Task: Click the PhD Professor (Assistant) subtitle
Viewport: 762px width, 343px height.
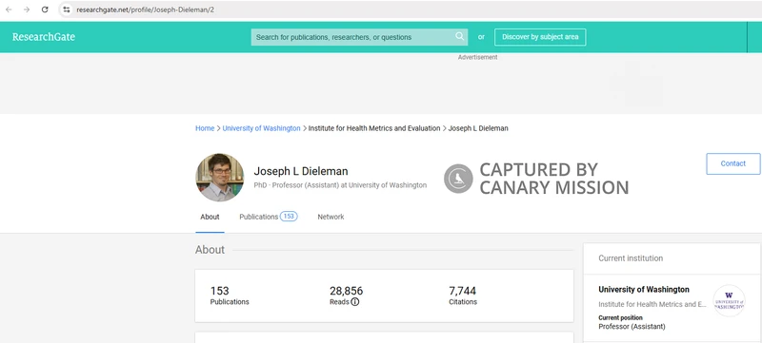Action: [340, 185]
